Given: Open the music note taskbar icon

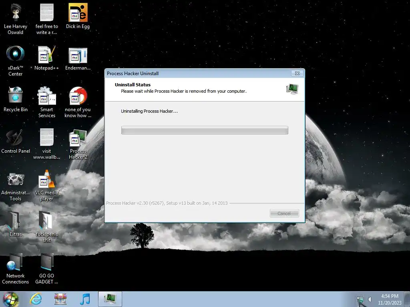Looking at the screenshot, I should pyautogui.click(x=85, y=299).
